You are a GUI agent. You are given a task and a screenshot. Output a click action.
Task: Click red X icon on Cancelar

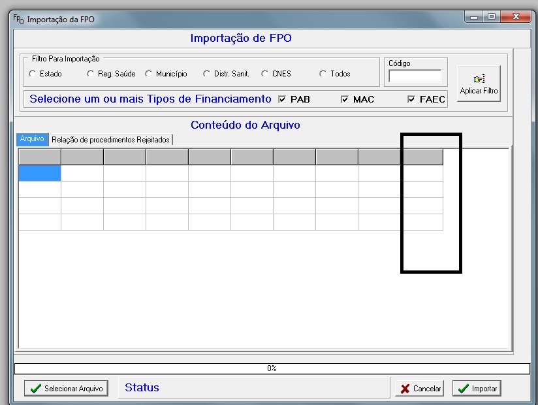405,389
